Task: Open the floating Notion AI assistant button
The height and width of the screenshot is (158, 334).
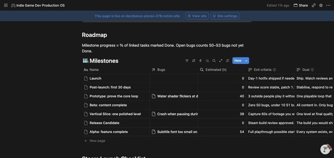Action: point(326,149)
